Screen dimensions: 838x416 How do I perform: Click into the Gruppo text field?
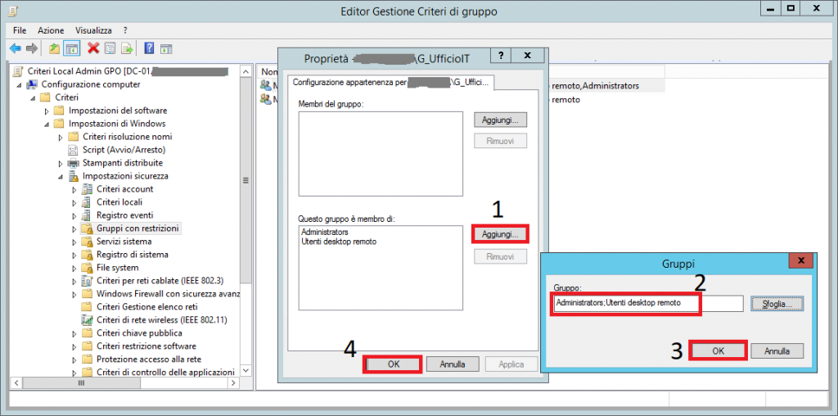click(647, 304)
